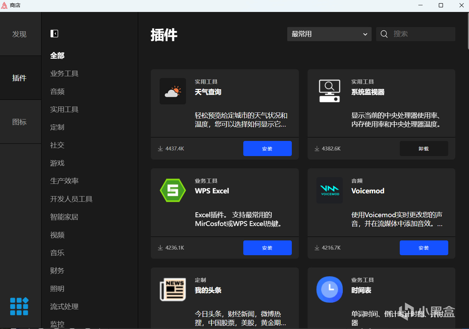
Task: Focus the 搜索 search field
Action: click(416, 34)
